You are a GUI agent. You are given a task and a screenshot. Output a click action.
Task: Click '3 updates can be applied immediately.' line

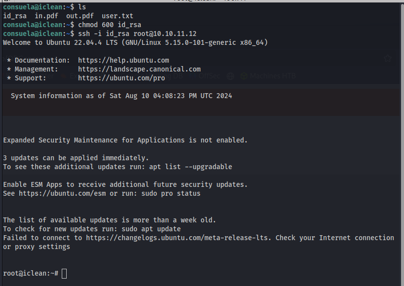coord(76,158)
